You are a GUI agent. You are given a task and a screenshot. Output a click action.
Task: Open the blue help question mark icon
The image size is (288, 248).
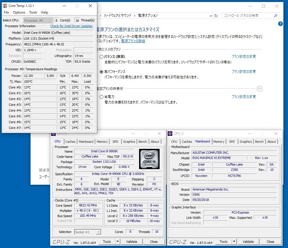point(280,24)
